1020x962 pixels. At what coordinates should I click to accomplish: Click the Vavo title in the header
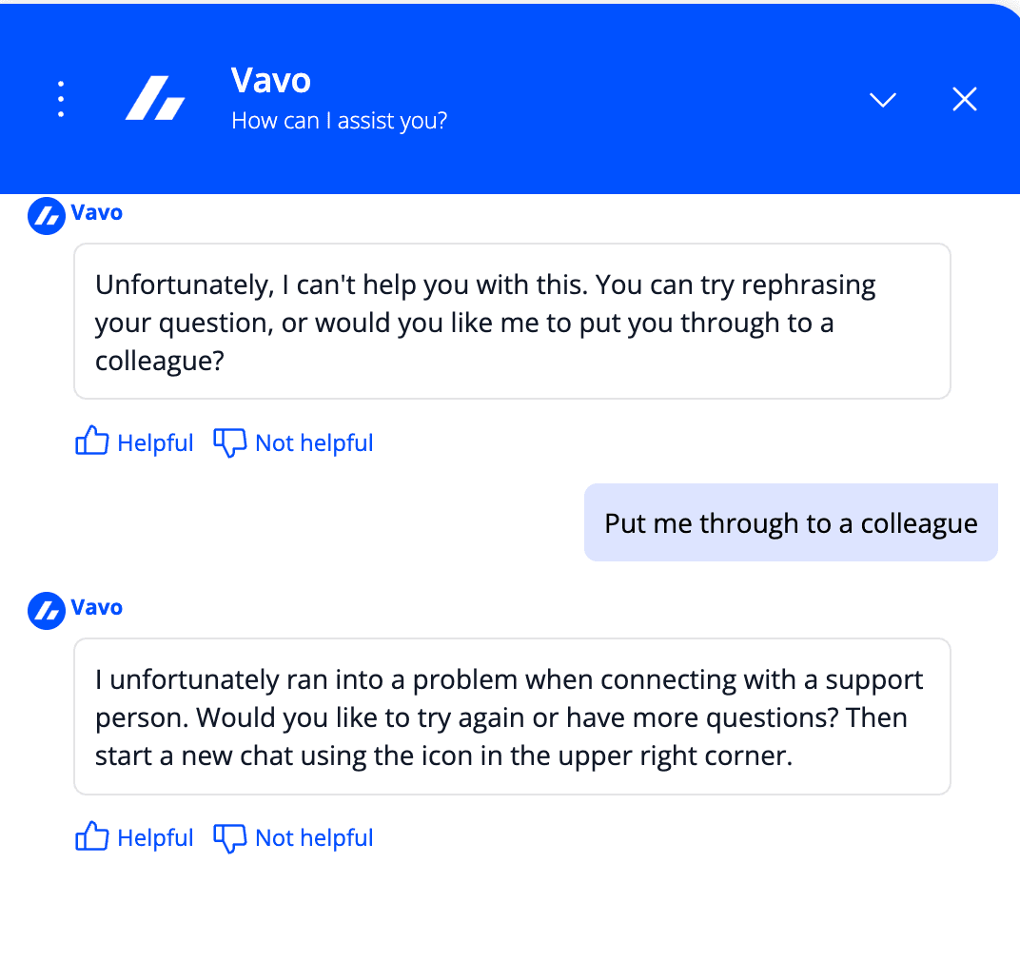coord(271,81)
